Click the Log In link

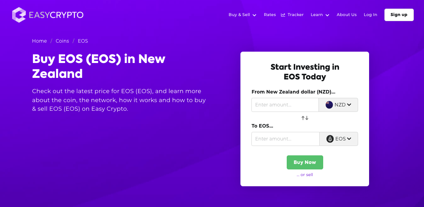click(x=370, y=15)
